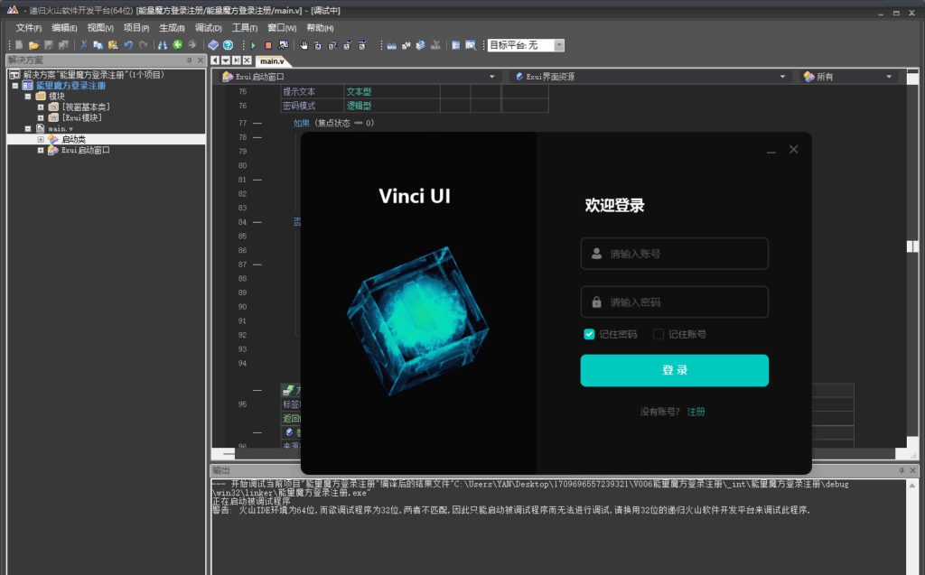Expand the 启动类 tree node
Image resolution: width=925 pixels, height=575 pixels.
pos(39,138)
